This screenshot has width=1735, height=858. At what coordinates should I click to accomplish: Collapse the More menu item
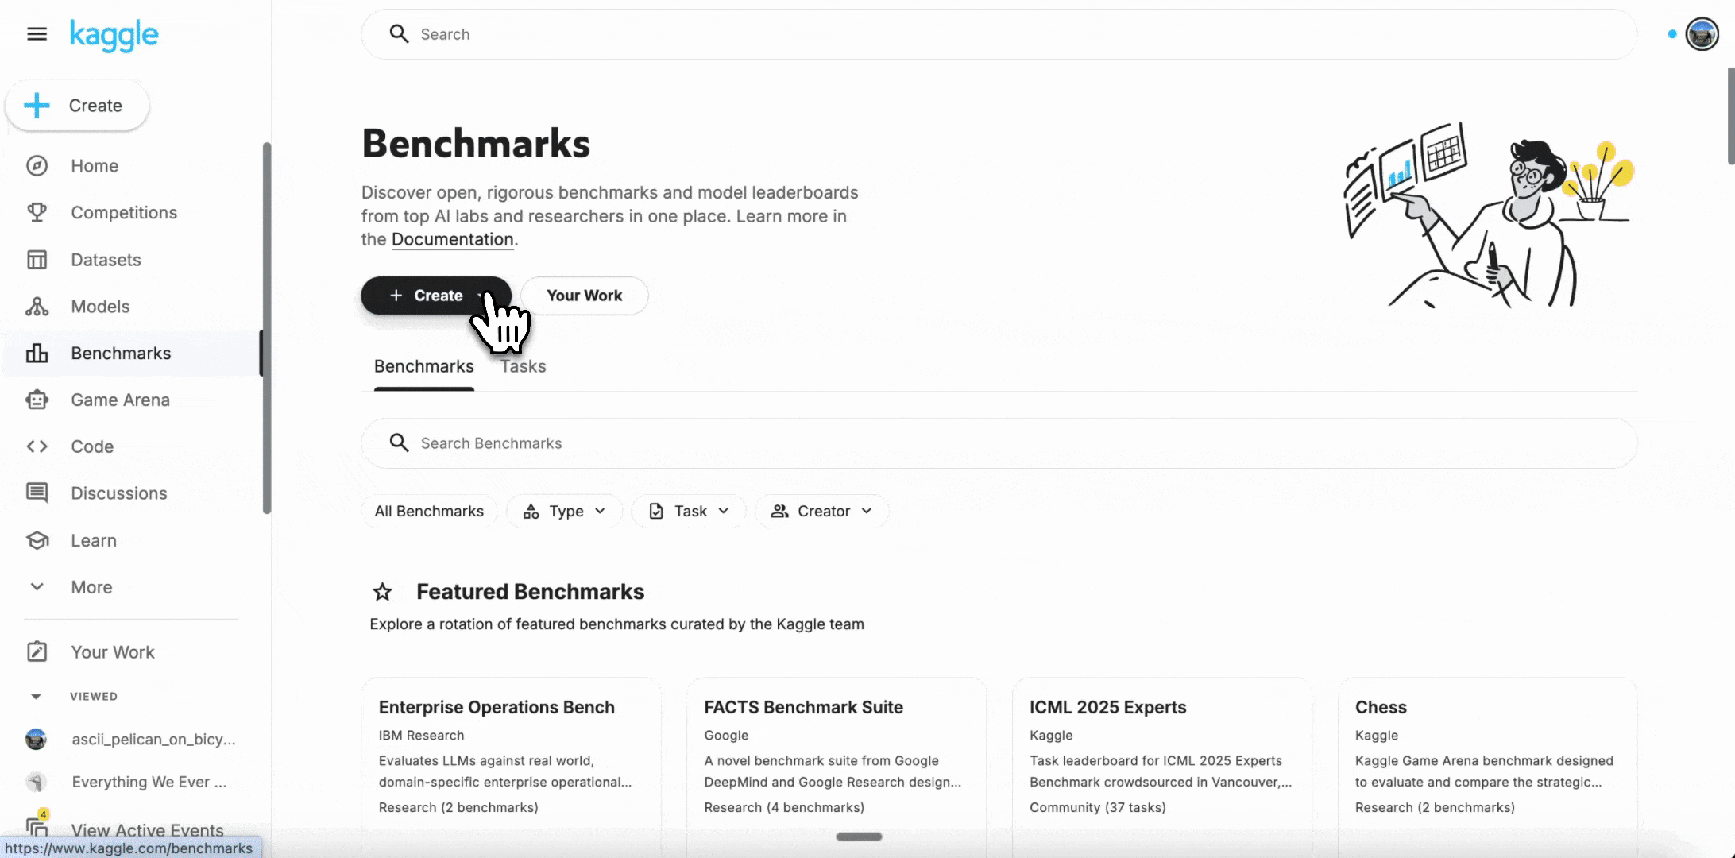tap(91, 587)
